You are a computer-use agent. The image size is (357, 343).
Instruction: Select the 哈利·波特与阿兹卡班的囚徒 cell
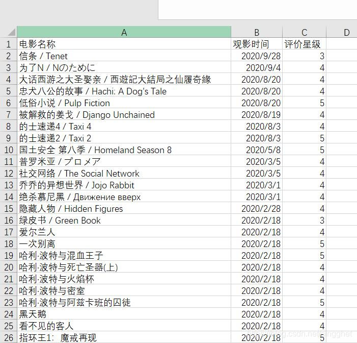click(124, 303)
